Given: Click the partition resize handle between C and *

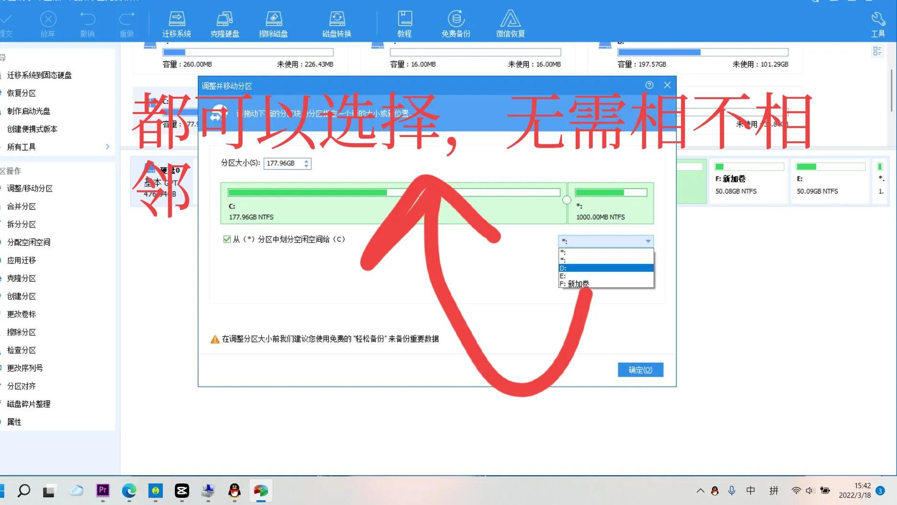Looking at the screenshot, I should coord(567,199).
